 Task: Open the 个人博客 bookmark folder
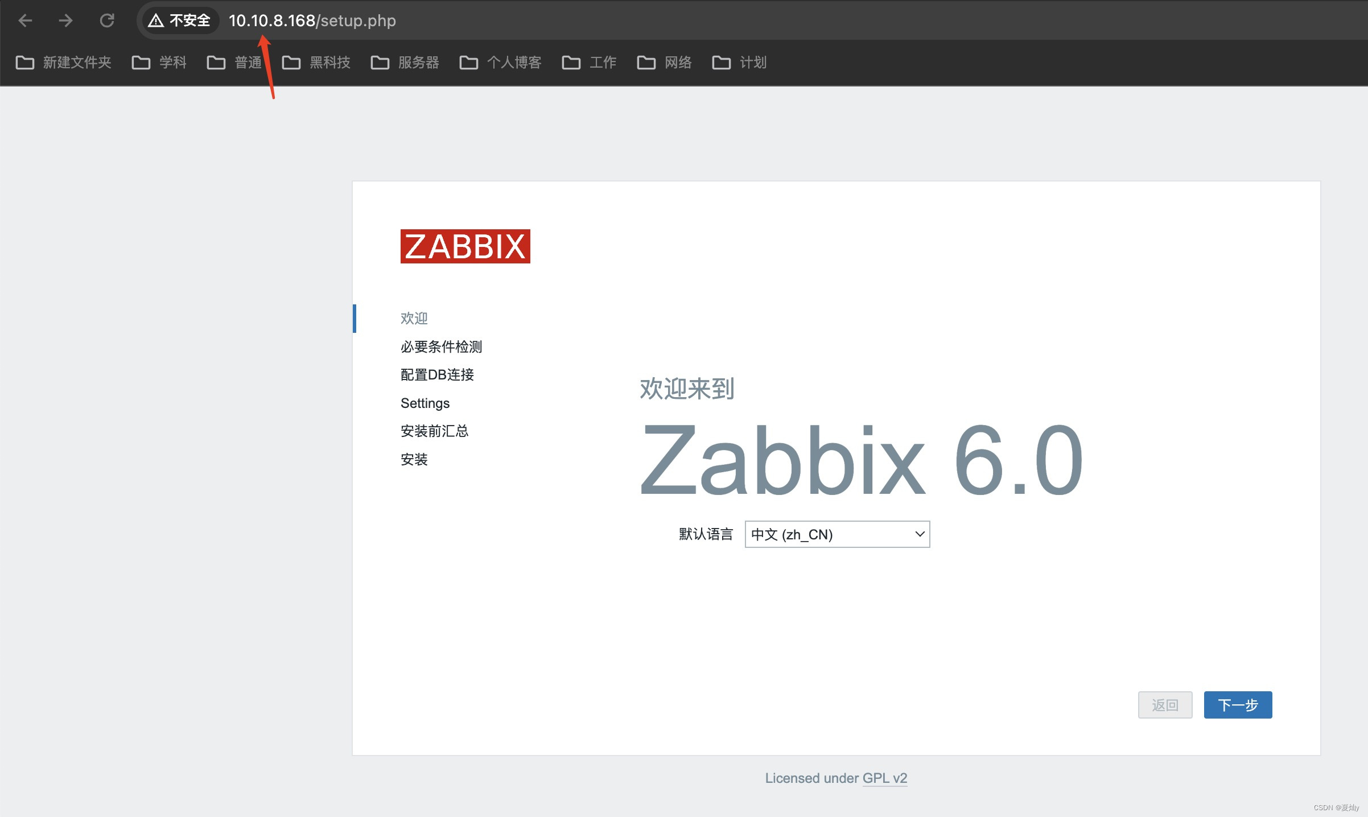tap(500, 62)
